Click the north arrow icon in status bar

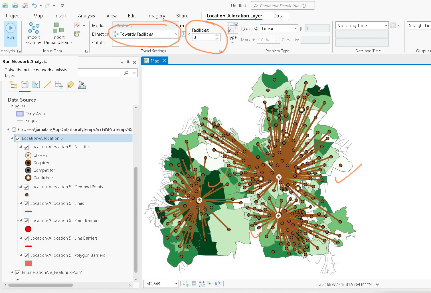[x=218, y=284]
